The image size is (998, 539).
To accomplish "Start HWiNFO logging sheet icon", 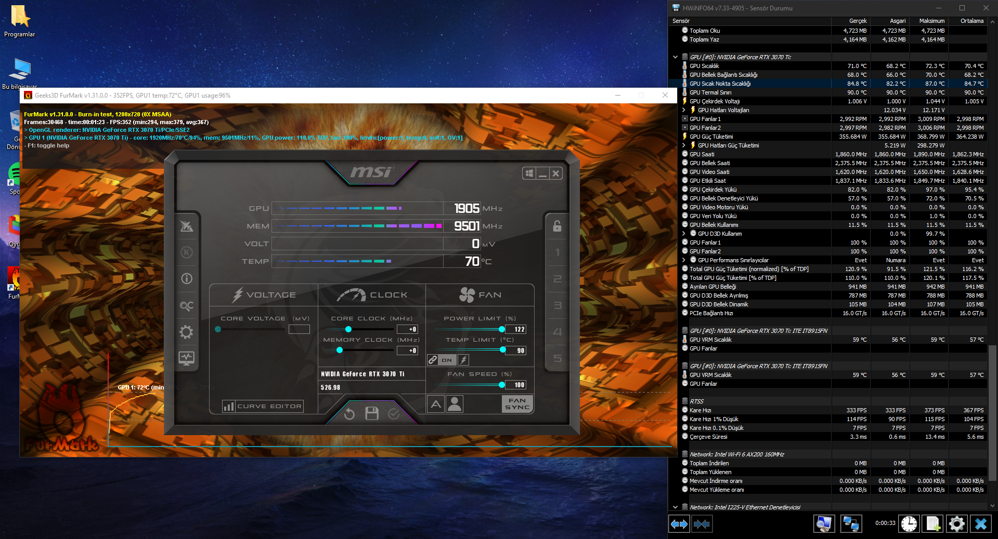I will pyautogui.click(x=933, y=524).
